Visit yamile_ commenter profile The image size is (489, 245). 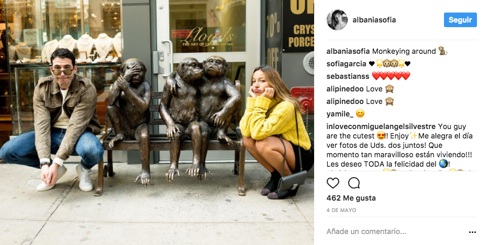click(x=340, y=114)
